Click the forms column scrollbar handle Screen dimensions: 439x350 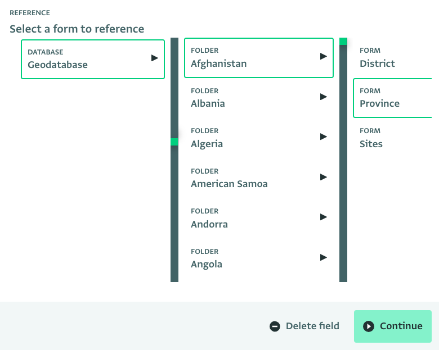click(x=343, y=42)
